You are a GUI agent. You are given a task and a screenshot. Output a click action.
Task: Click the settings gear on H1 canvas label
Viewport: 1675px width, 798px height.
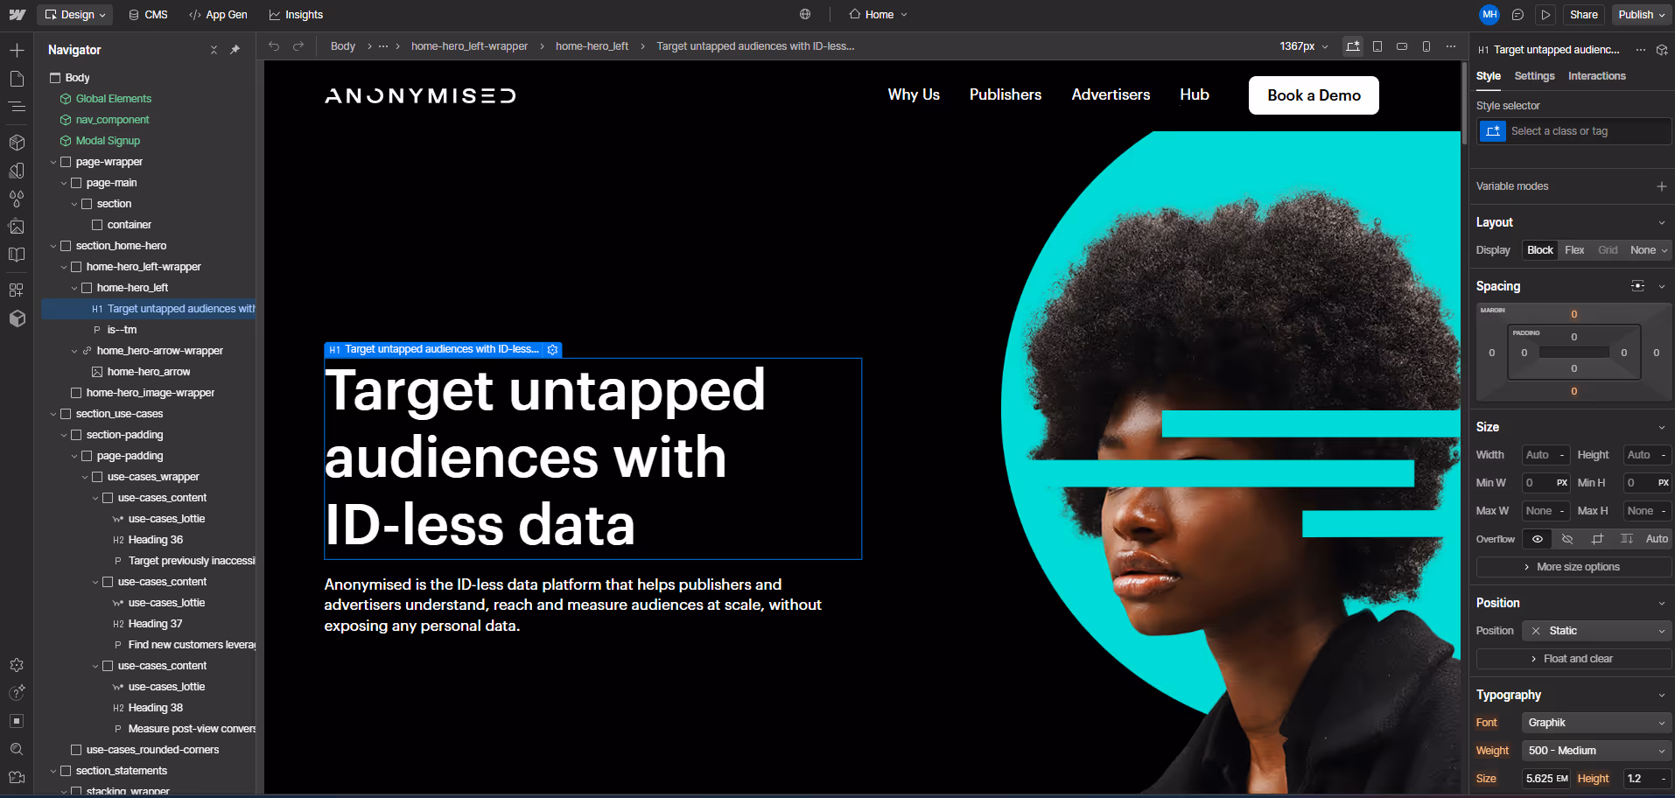[x=552, y=350]
